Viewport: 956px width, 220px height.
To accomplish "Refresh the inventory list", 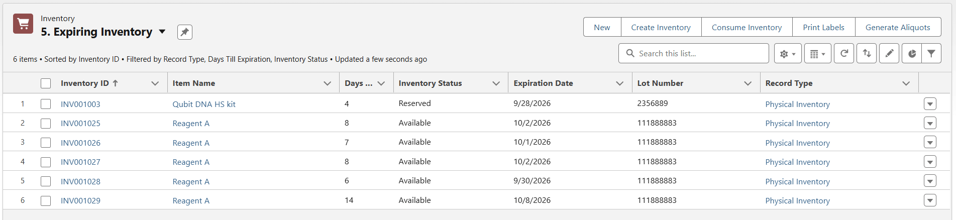I will [844, 53].
